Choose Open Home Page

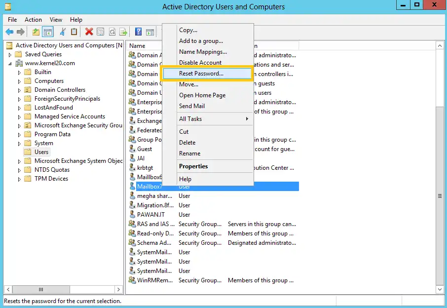[x=208, y=95]
